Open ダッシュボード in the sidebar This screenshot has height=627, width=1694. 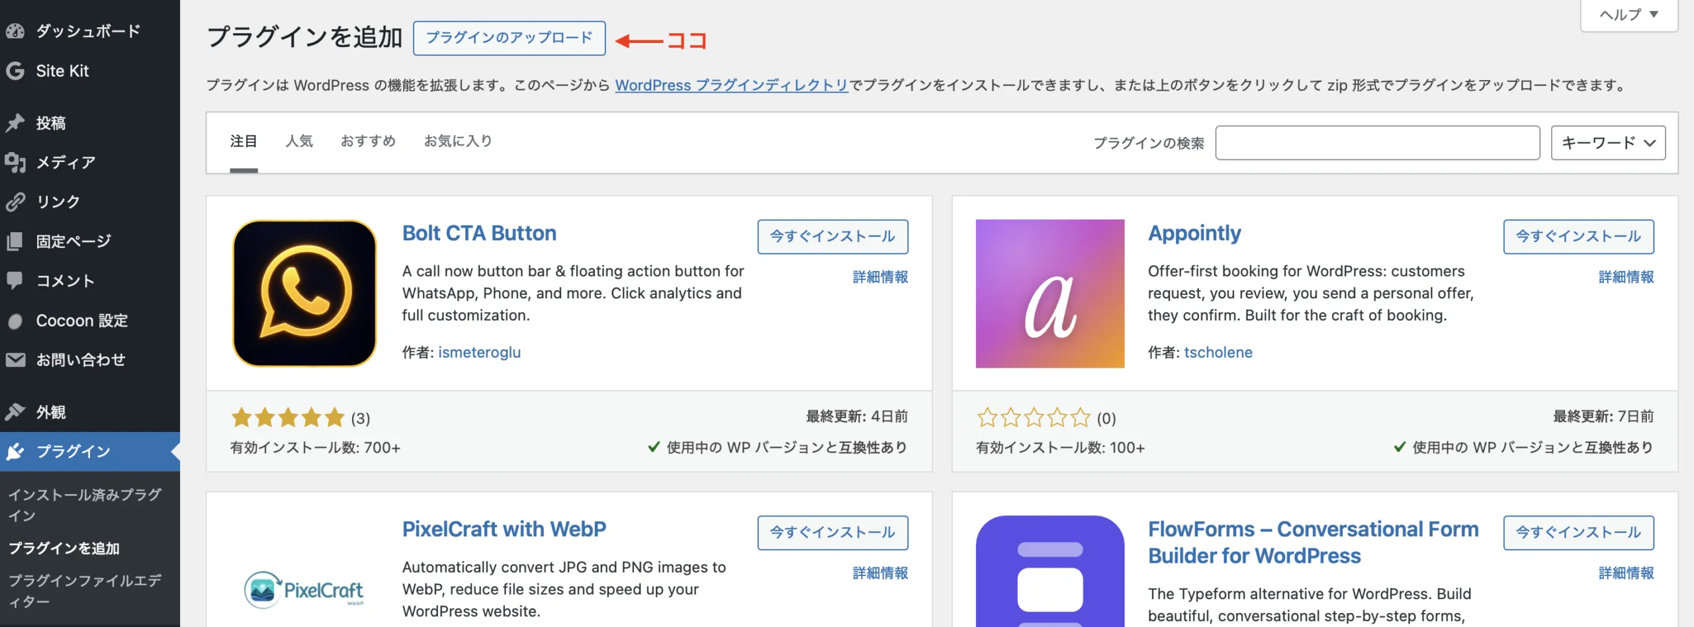(x=88, y=31)
